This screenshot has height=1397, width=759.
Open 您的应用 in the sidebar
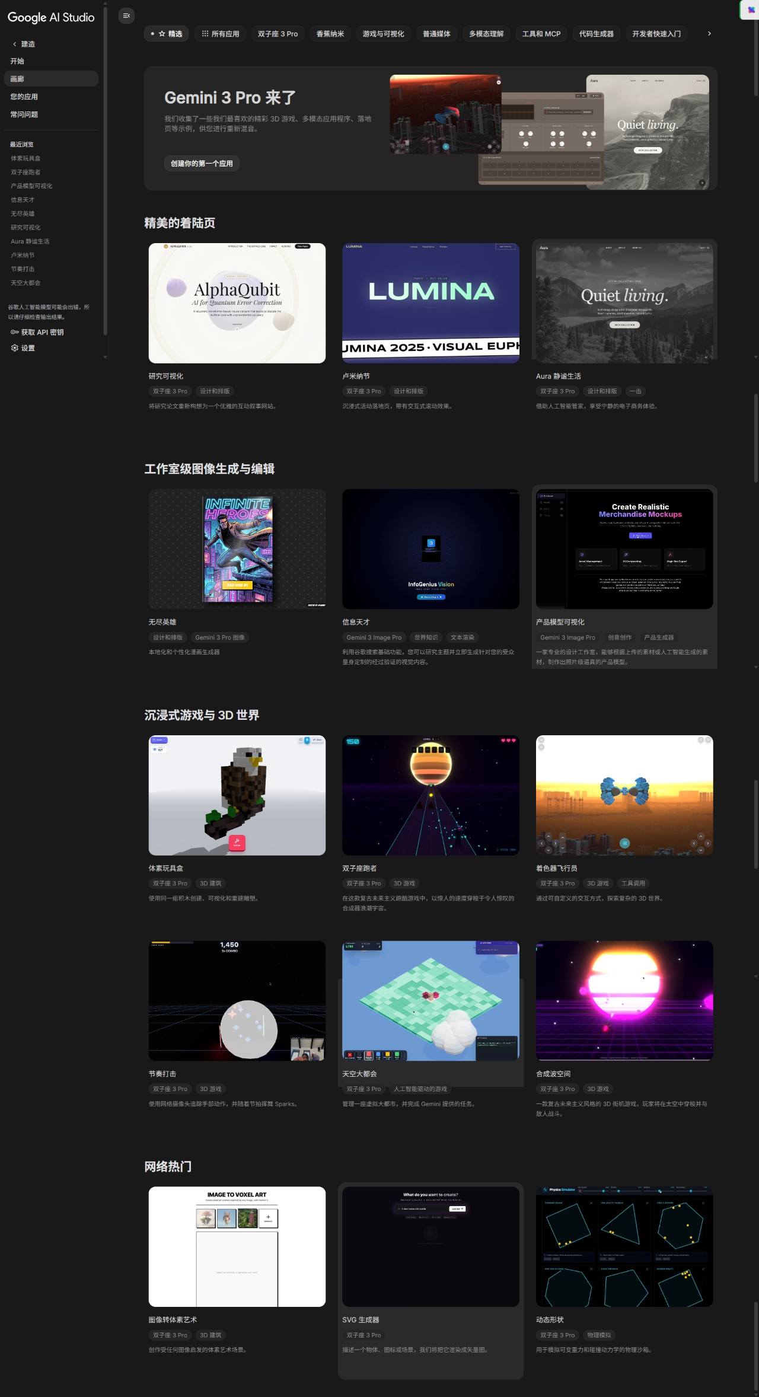pyautogui.click(x=24, y=97)
